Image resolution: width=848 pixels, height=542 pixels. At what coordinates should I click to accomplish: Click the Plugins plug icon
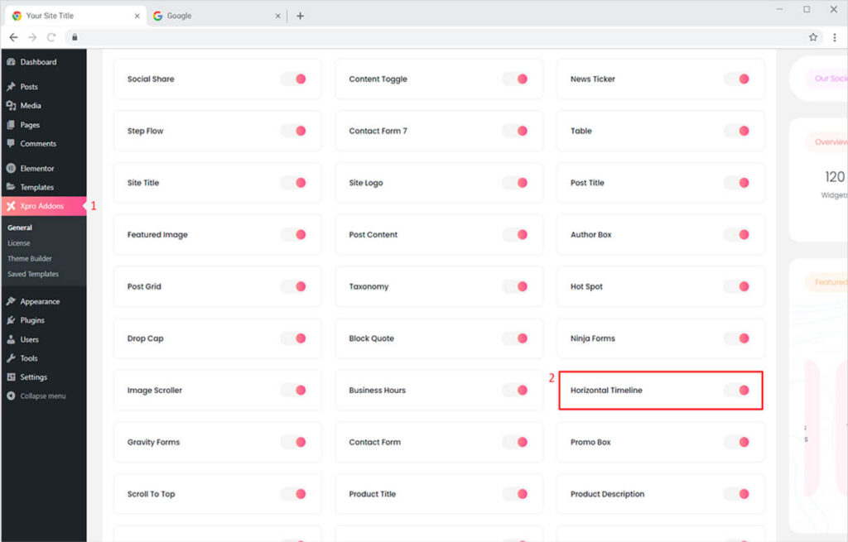(x=11, y=321)
